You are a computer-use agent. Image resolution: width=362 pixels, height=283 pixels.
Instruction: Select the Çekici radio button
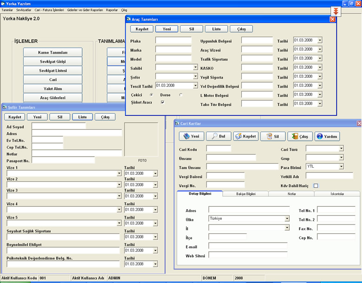(151, 95)
